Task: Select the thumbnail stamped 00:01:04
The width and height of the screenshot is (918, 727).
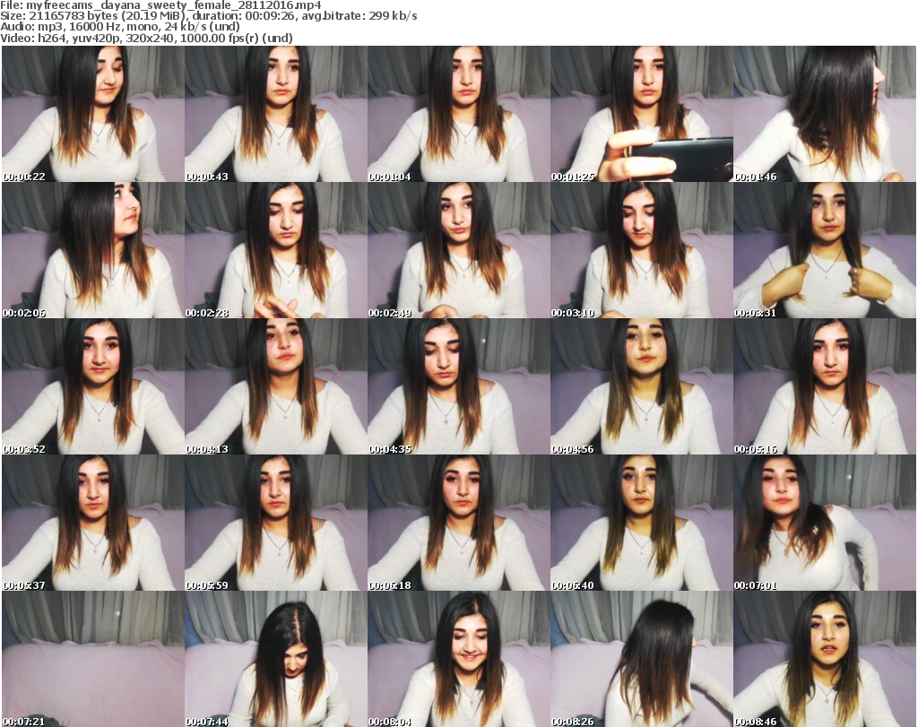Action: [459, 114]
